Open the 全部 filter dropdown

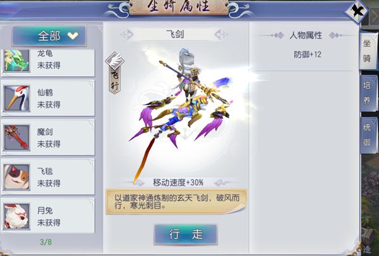49,36
